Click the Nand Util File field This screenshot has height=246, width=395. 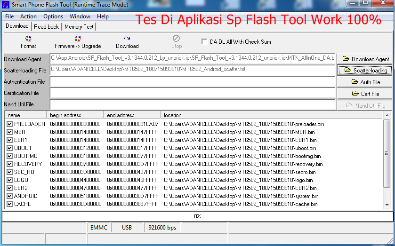pyautogui.click(x=193, y=104)
